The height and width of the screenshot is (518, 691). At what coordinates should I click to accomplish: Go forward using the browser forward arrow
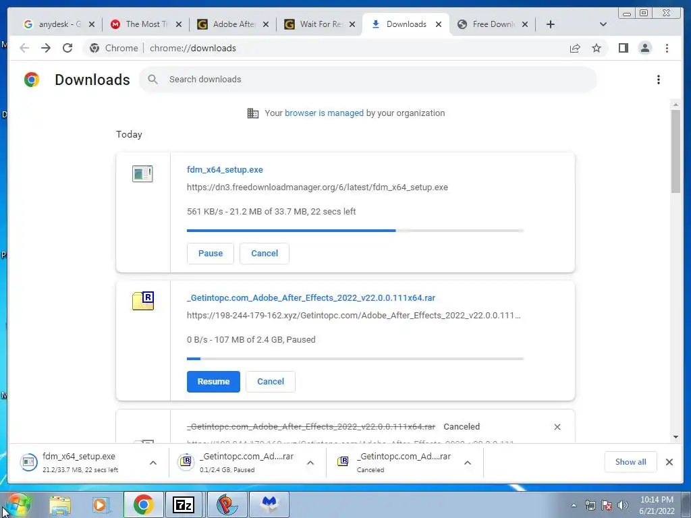(x=46, y=48)
